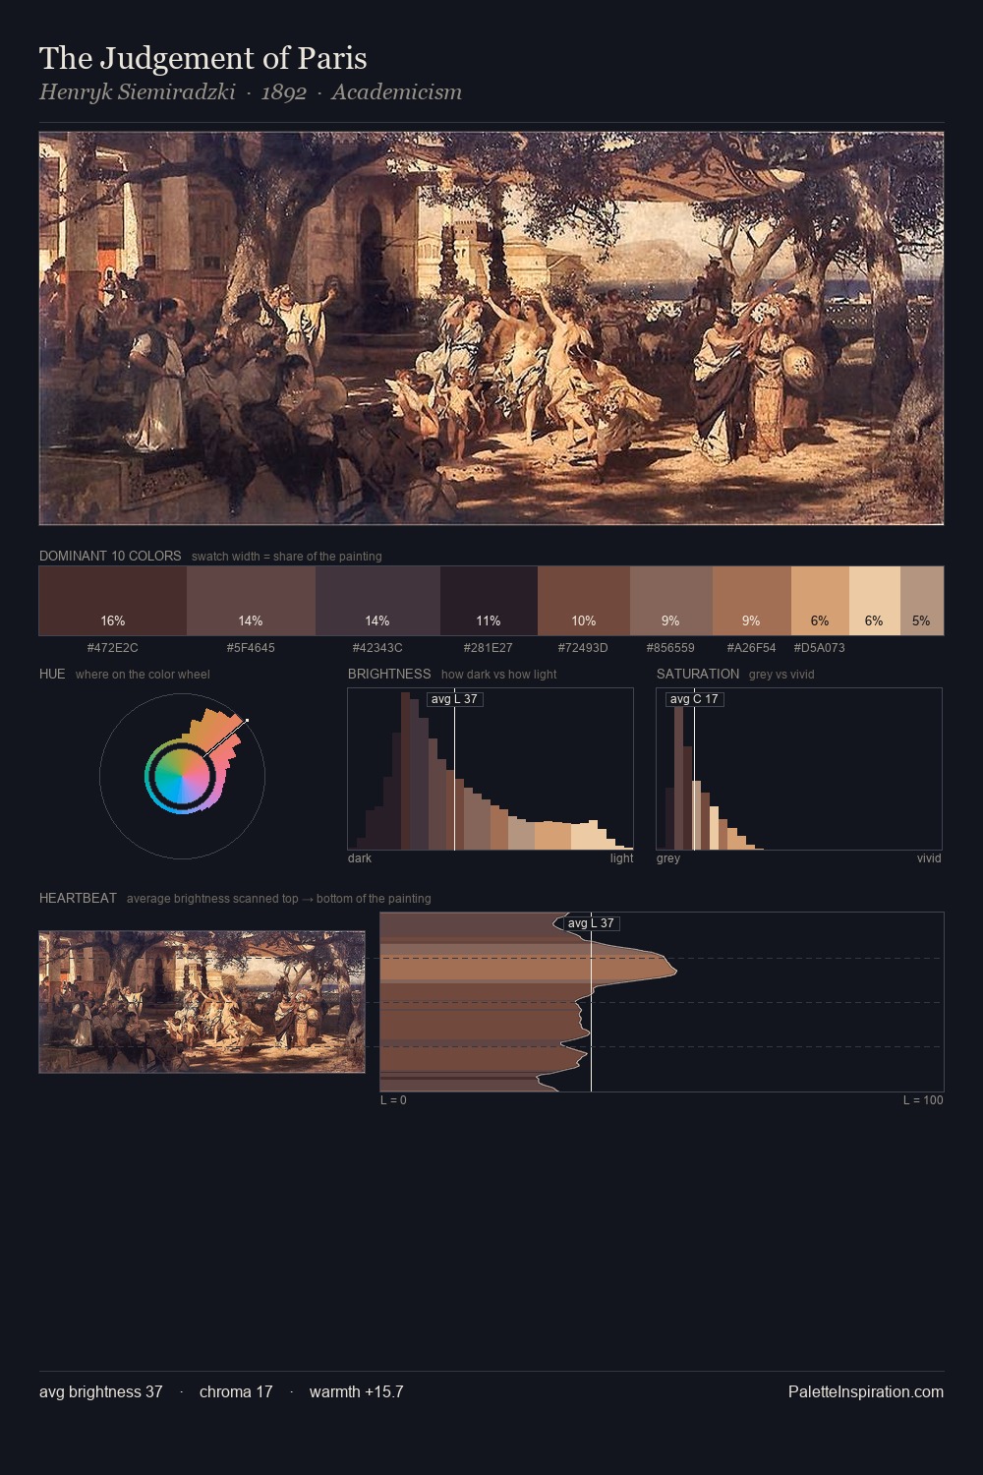Viewport: 983px width, 1475px height.
Task: Click the 'avg C 17' saturation marker
Action: (x=694, y=699)
